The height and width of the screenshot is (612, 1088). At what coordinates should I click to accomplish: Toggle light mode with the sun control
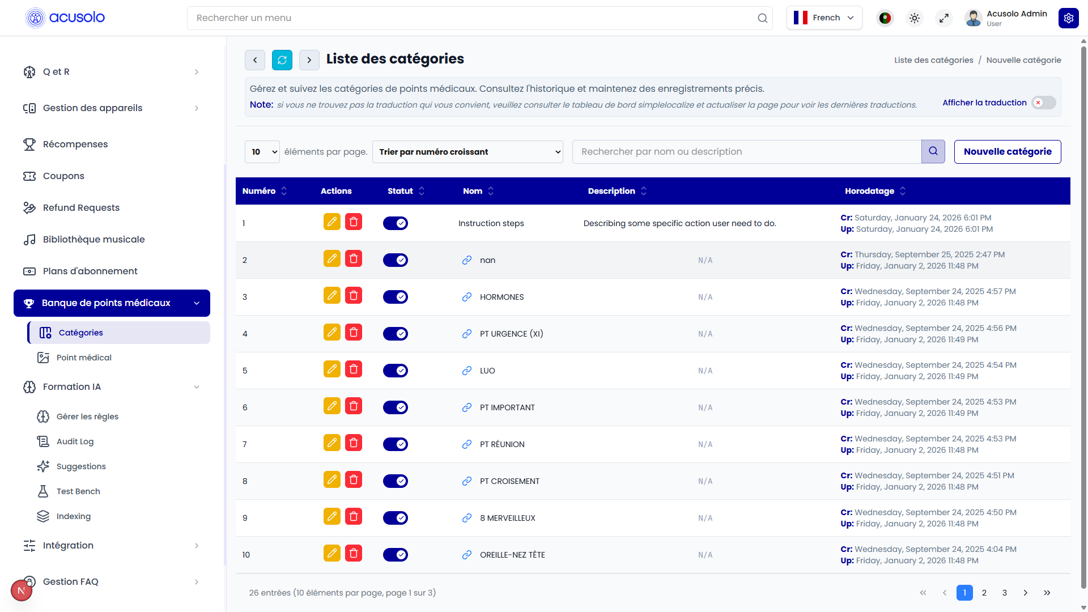point(914,18)
